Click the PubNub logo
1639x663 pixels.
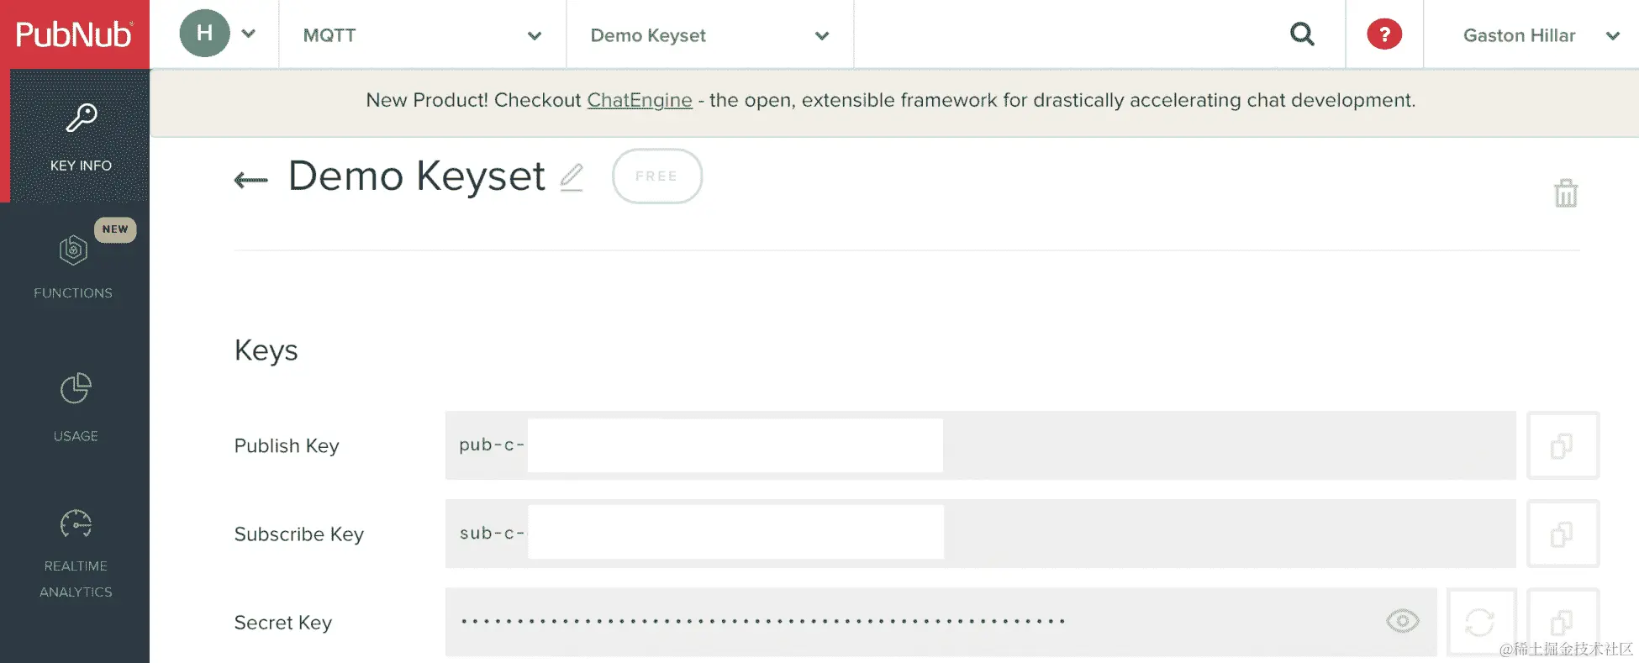pos(74,34)
